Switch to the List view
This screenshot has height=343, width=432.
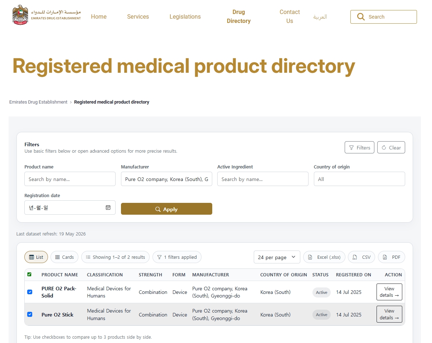(x=36, y=257)
